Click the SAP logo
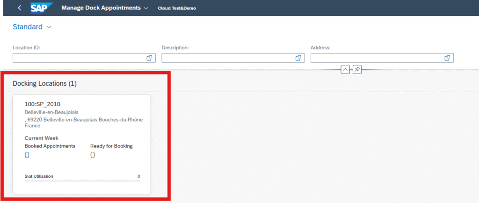Screen dimensions: 479x203 [42, 8]
